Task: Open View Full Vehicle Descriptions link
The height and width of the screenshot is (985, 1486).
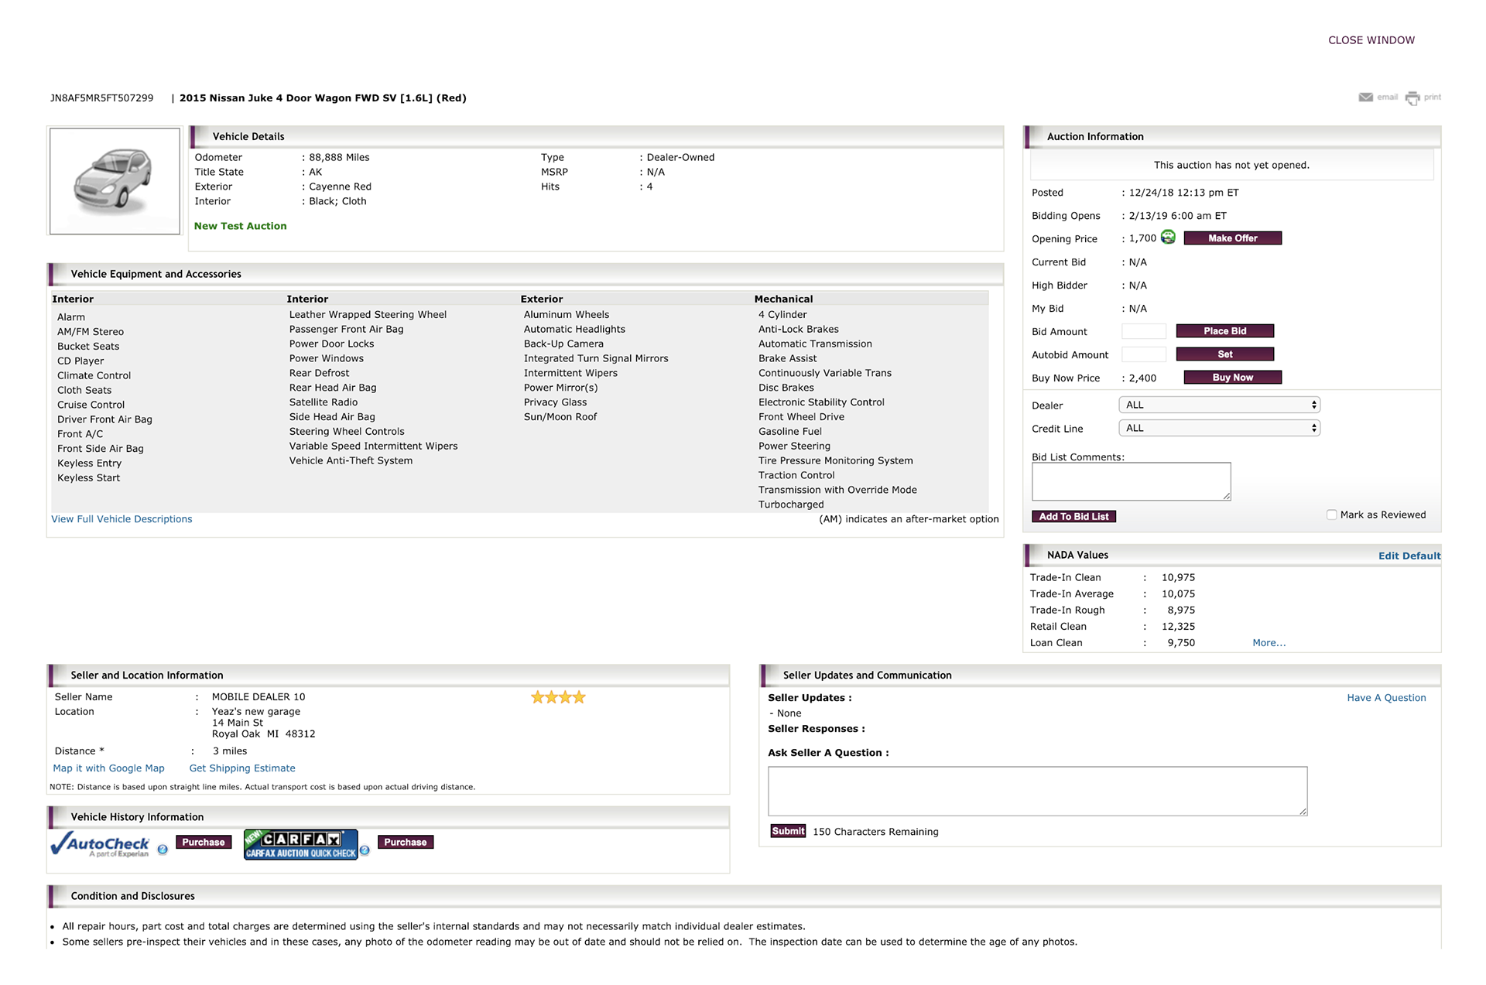Action: (122, 519)
